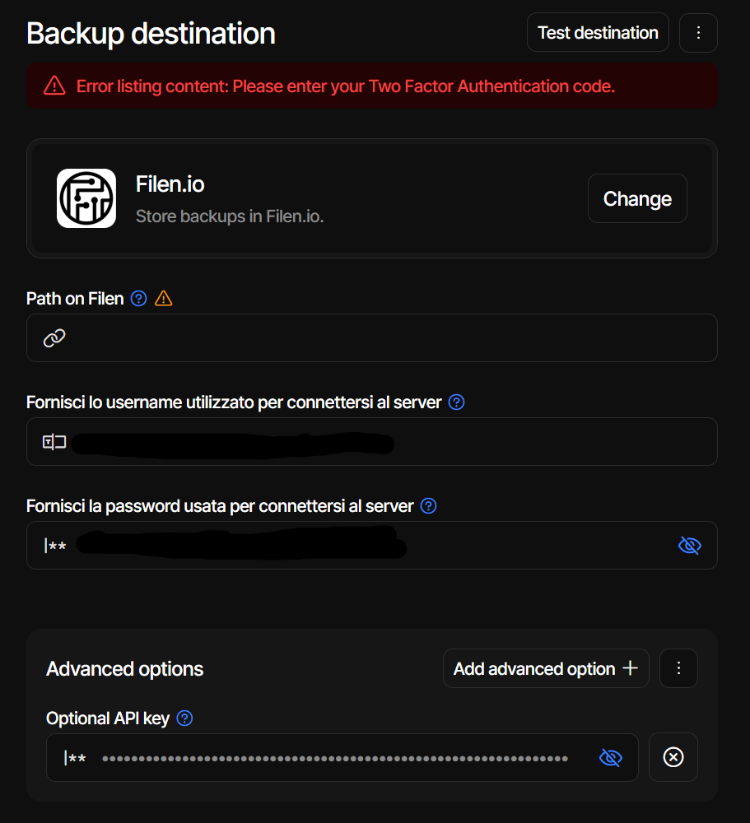Viewport: 750px width, 823px height.
Task: Open help for password field label
Action: coord(428,506)
